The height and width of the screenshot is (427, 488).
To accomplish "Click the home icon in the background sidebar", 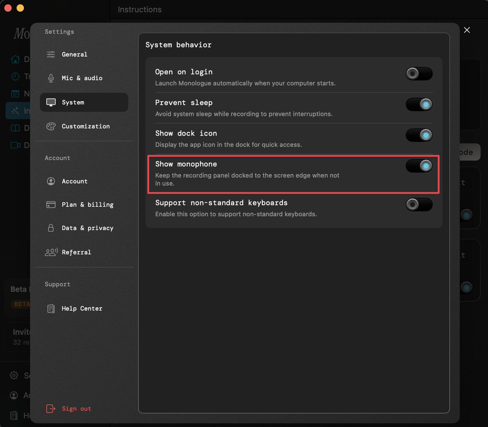I will [15, 59].
